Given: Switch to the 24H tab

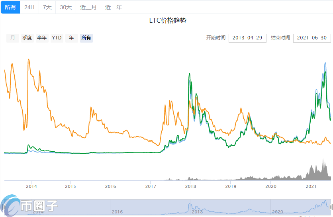Looking at the screenshot, I should coord(29,7).
